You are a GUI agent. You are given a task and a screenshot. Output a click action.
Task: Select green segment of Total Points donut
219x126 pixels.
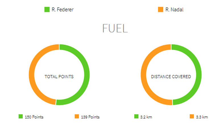pos(86,75)
